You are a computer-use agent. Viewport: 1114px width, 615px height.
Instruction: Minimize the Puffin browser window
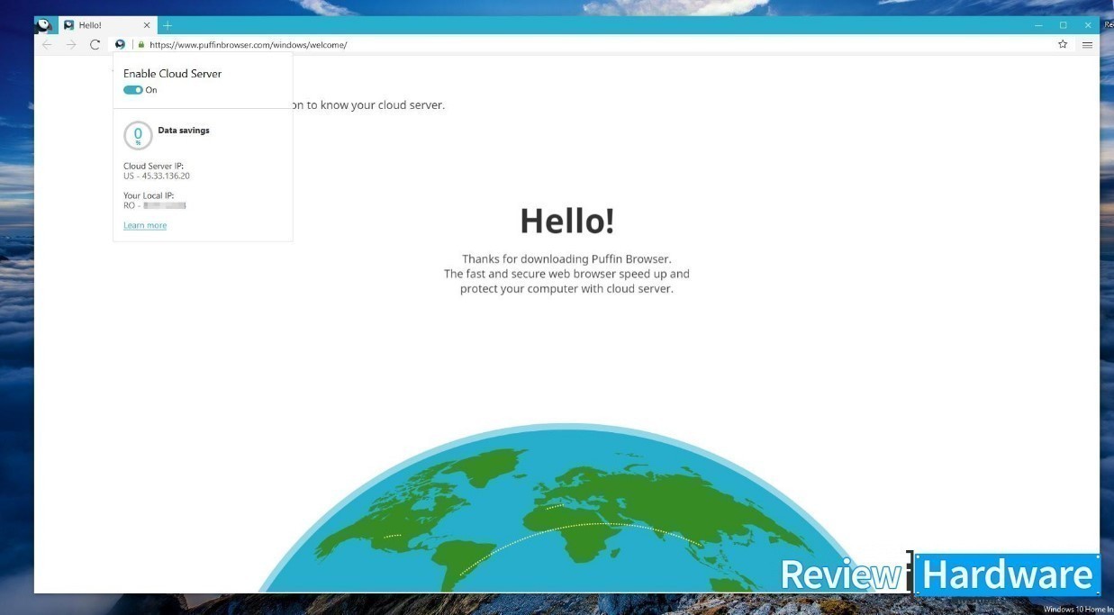click(1038, 25)
